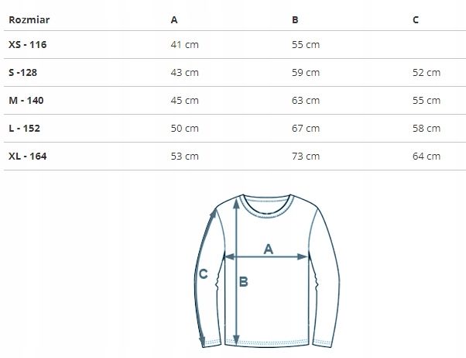Click the C sleeve length label
466x358 pixels.
point(204,273)
